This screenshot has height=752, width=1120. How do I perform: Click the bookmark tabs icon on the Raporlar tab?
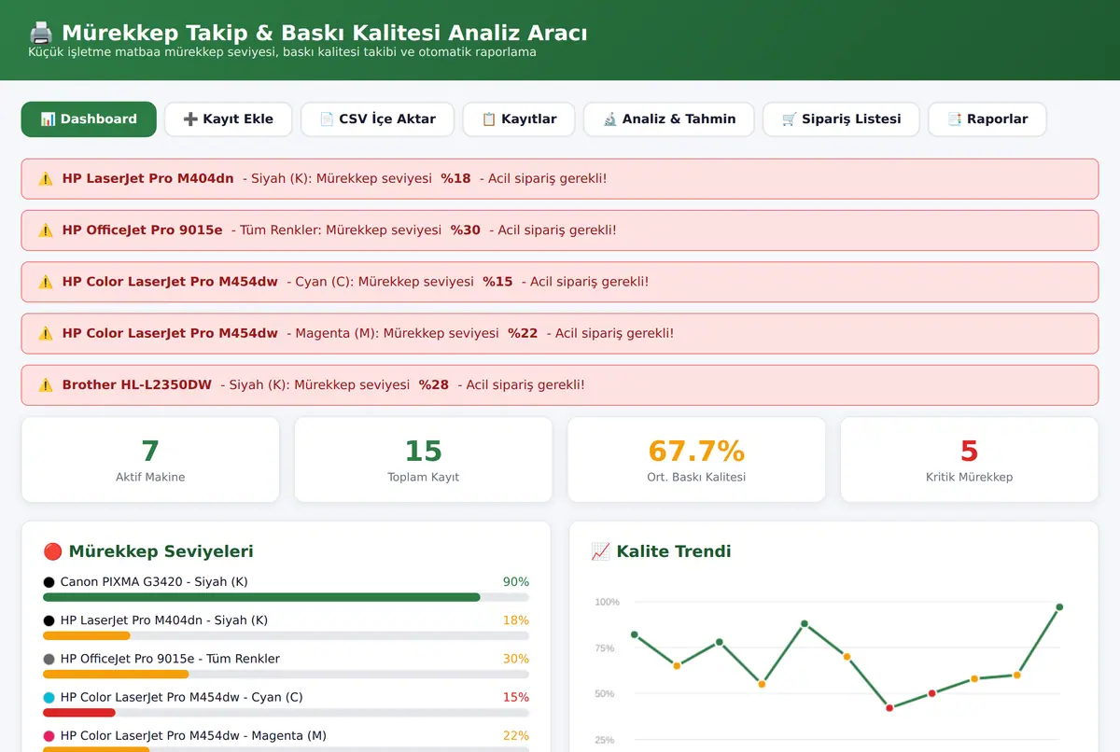pyautogui.click(x=955, y=119)
